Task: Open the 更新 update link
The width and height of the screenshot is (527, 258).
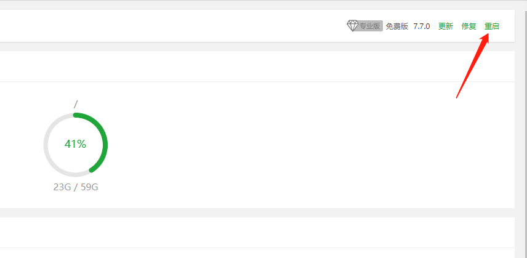Action: (446, 26)
